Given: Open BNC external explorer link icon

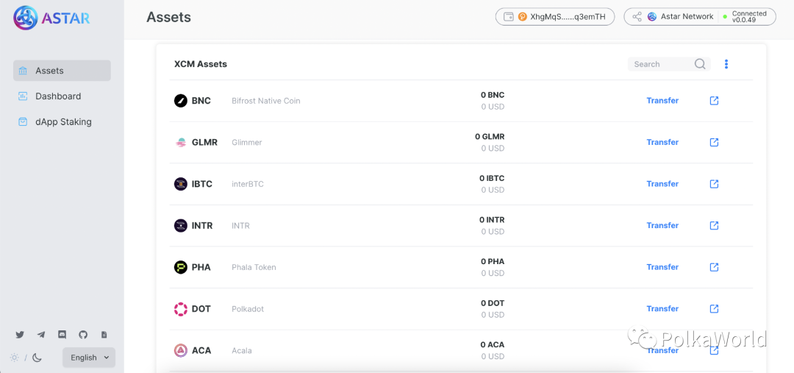Looking at the screenshot, I should (714, 101).
